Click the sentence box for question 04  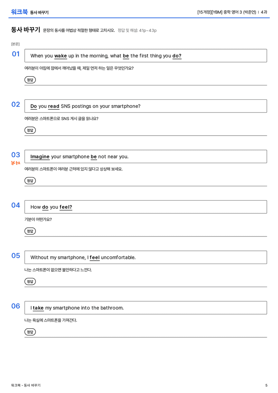146,207
